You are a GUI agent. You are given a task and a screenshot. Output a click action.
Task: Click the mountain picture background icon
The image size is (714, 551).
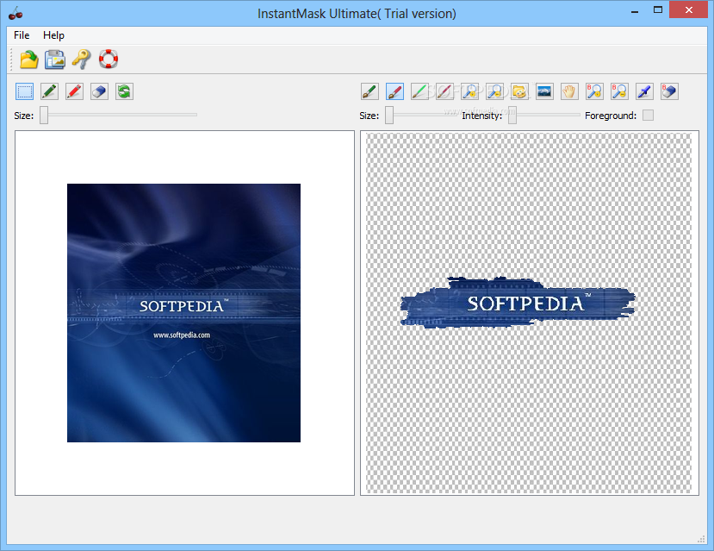coord(544,91)
